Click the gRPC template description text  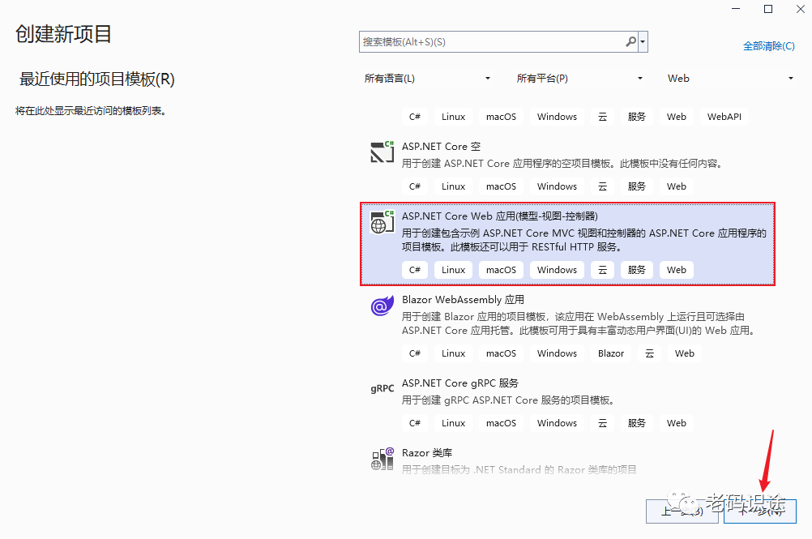(x=508, y=400)
